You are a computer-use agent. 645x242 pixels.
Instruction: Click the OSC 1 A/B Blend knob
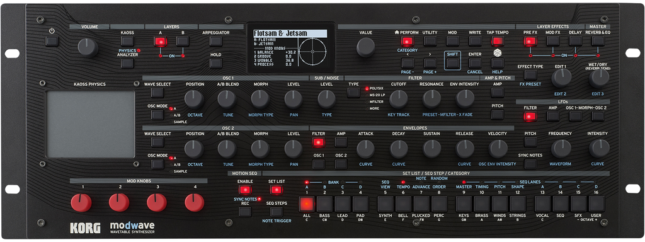tap(227, 99)
